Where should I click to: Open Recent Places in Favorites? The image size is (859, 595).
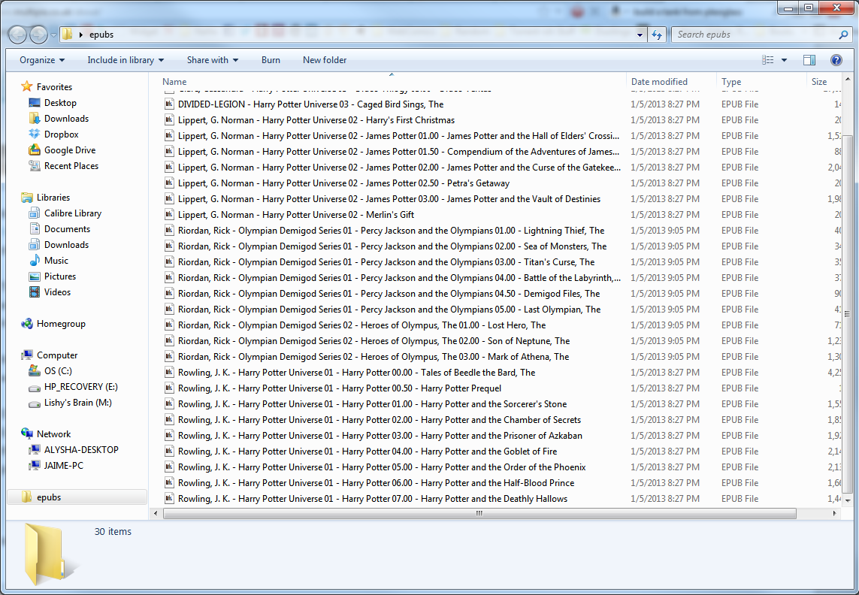click(x=71, y=166)
